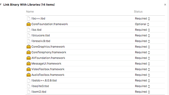Click the toolbox icon for AVFoundation.framework
Screen dimensions: 169x95
coord(29,58)
